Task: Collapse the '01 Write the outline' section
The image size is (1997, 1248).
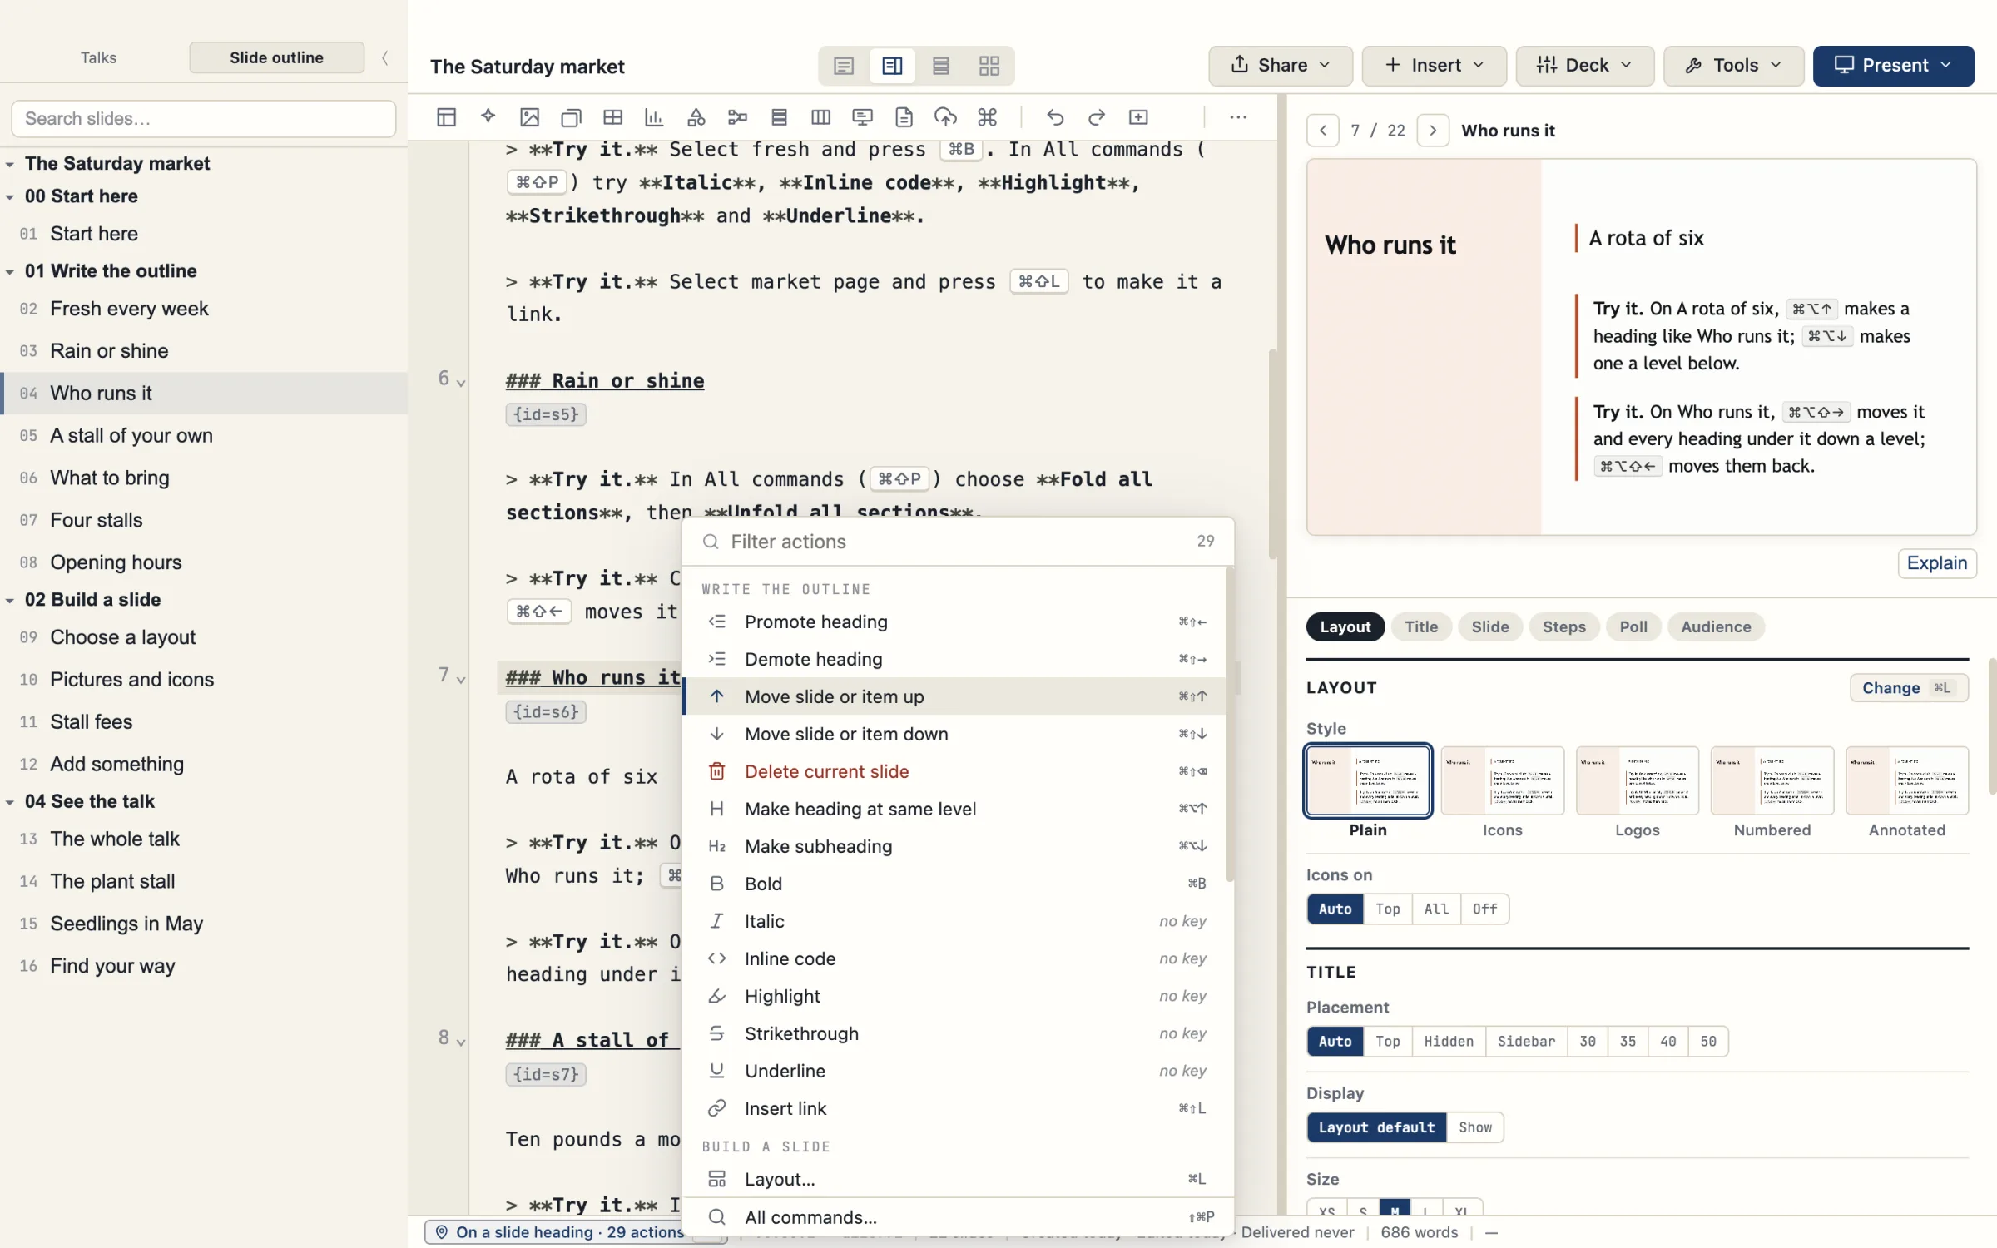Action: pyautogui.click(x=10, y=271)
